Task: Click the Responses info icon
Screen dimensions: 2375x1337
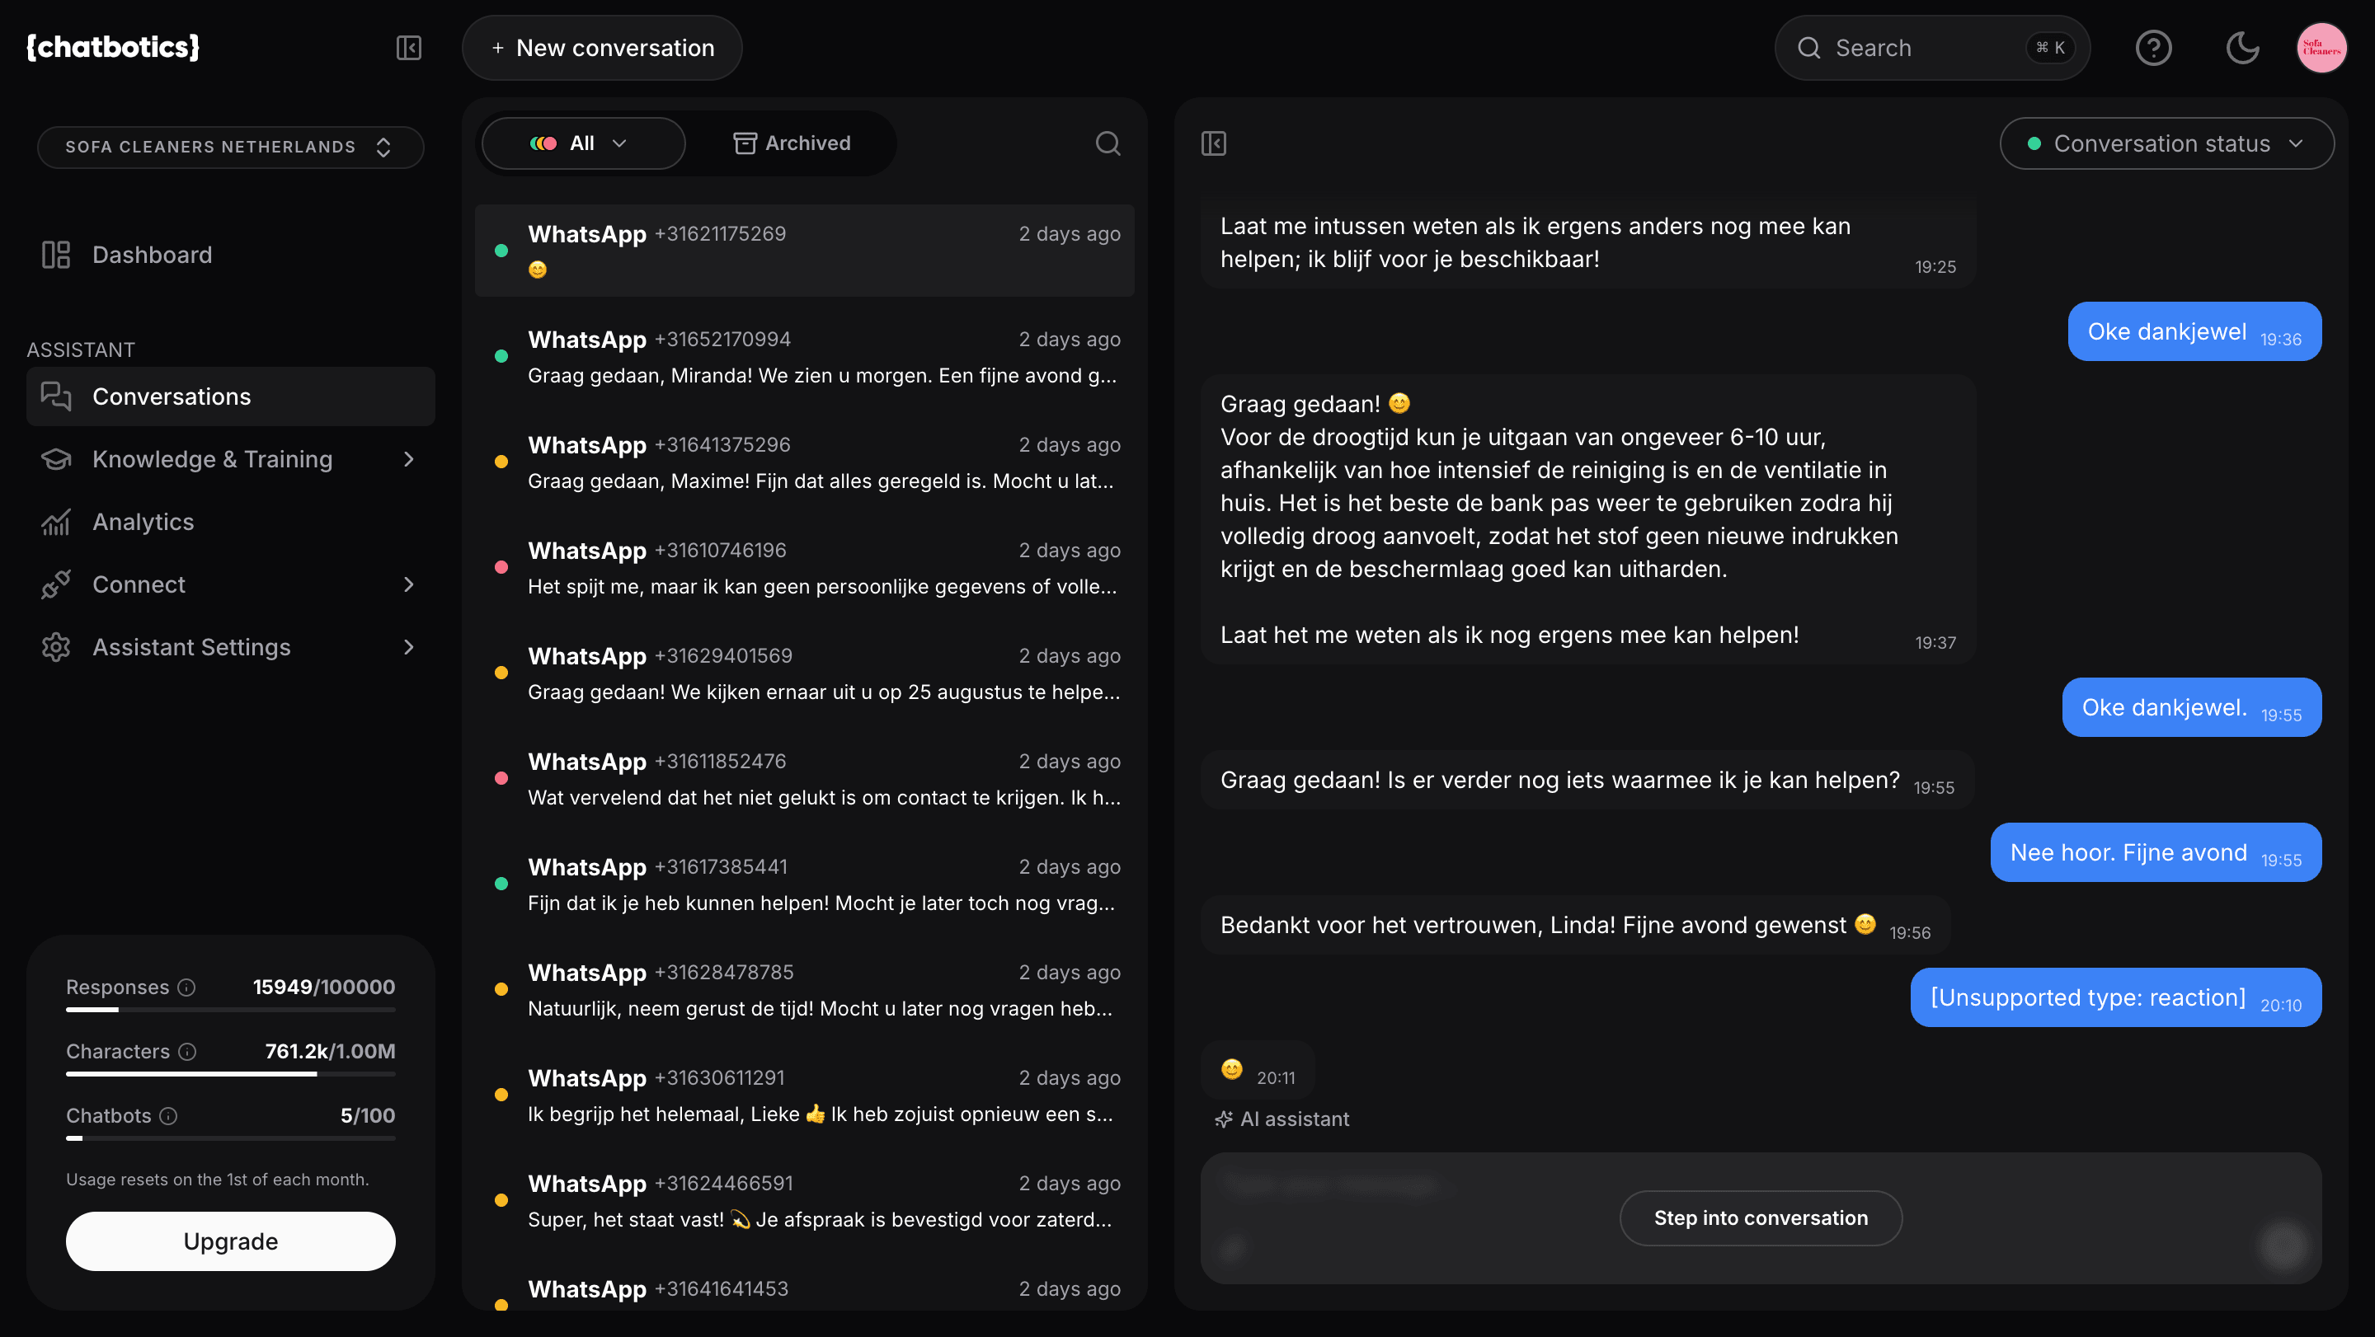Action: coord(187,988)
